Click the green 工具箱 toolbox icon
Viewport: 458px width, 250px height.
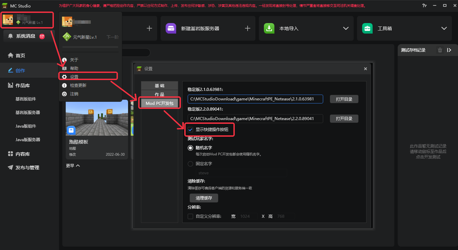coord(367,28)
